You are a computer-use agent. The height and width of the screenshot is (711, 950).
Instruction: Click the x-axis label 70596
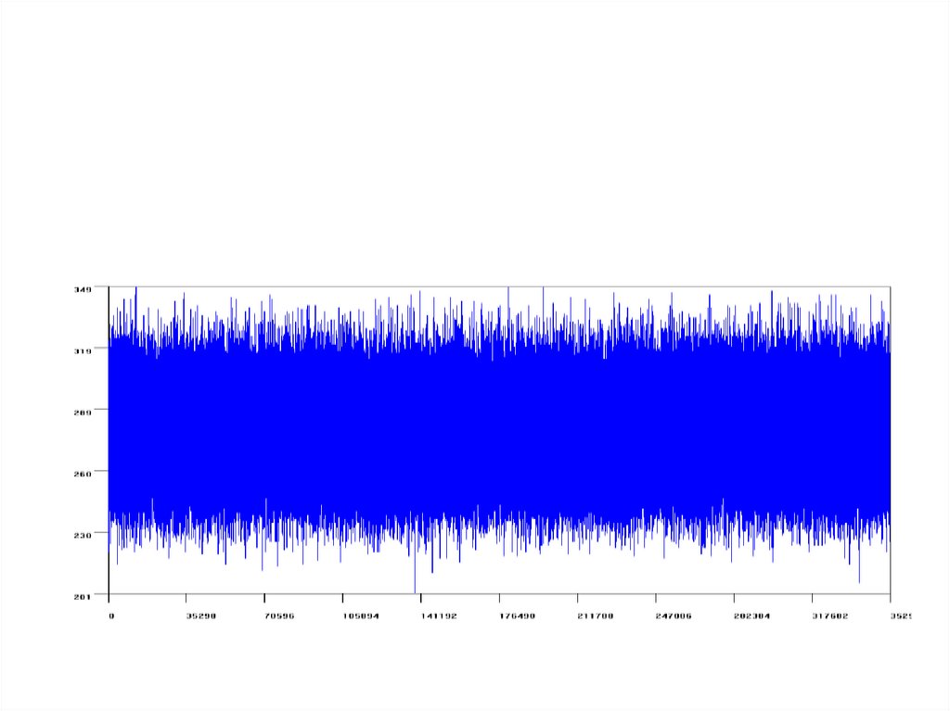click(x=279, y=616)
